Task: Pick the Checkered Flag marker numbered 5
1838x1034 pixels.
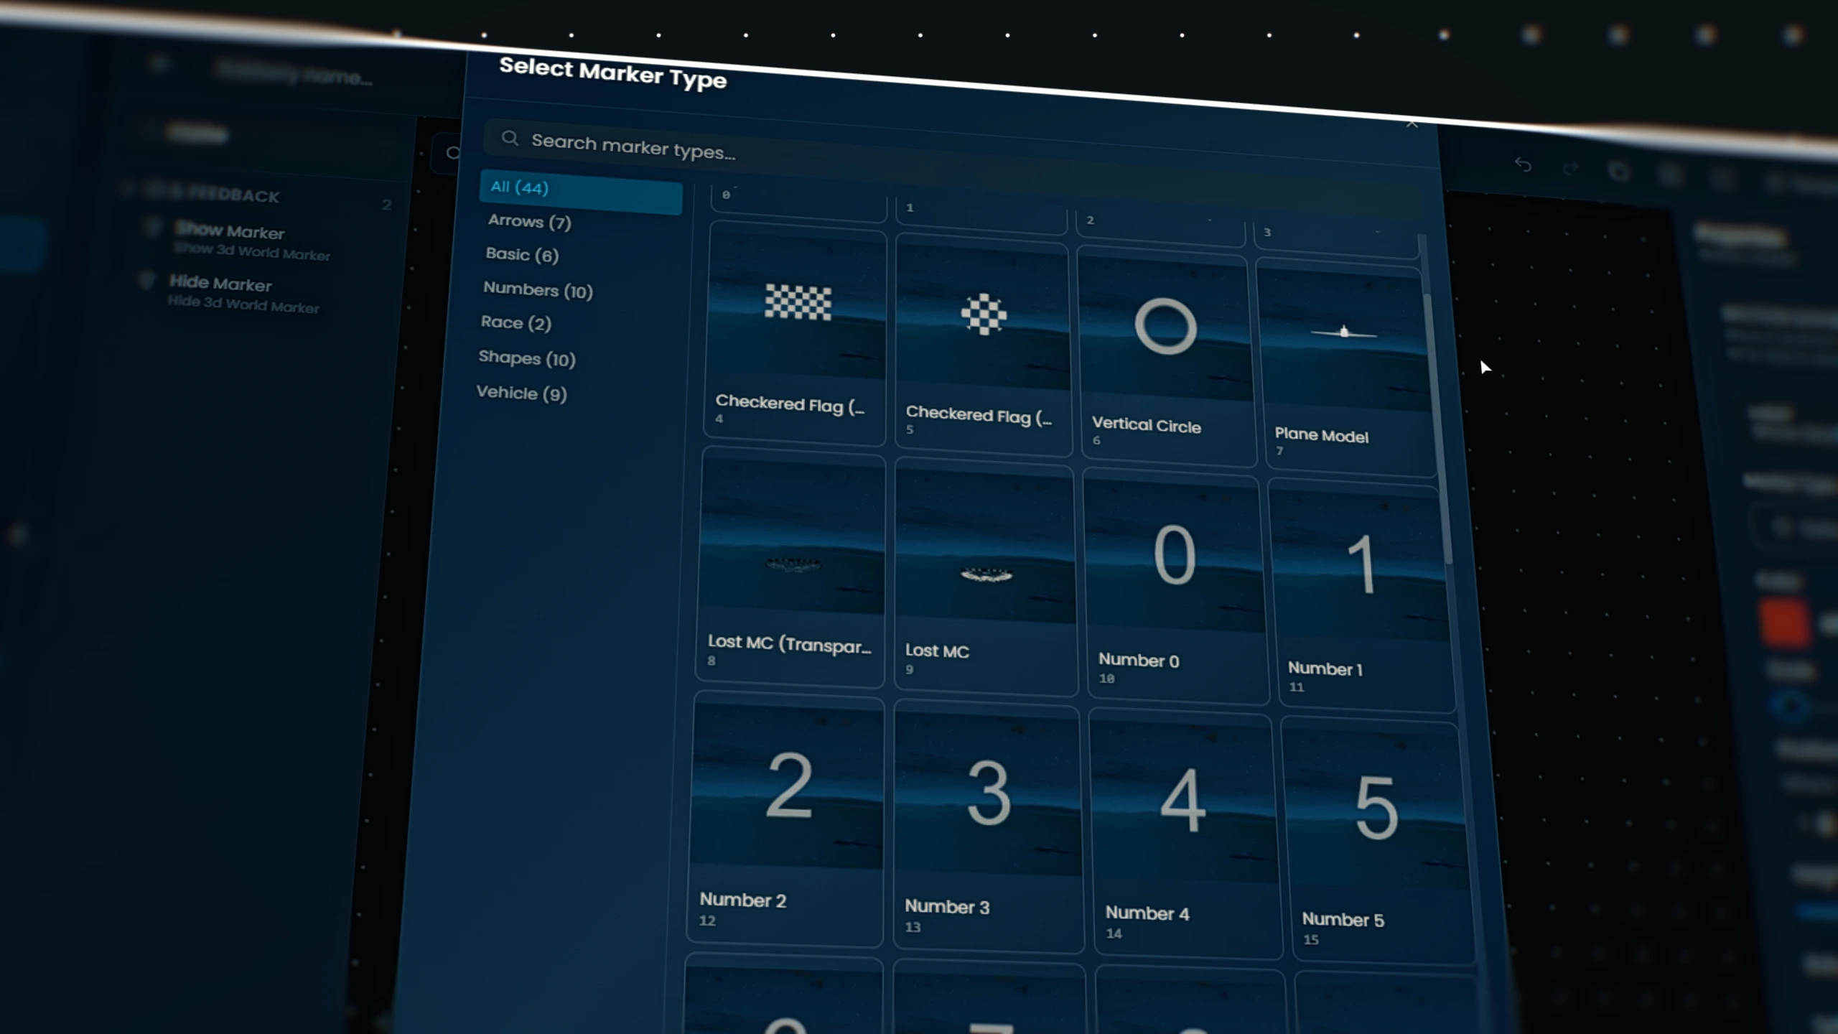Action: pos(983,346)
